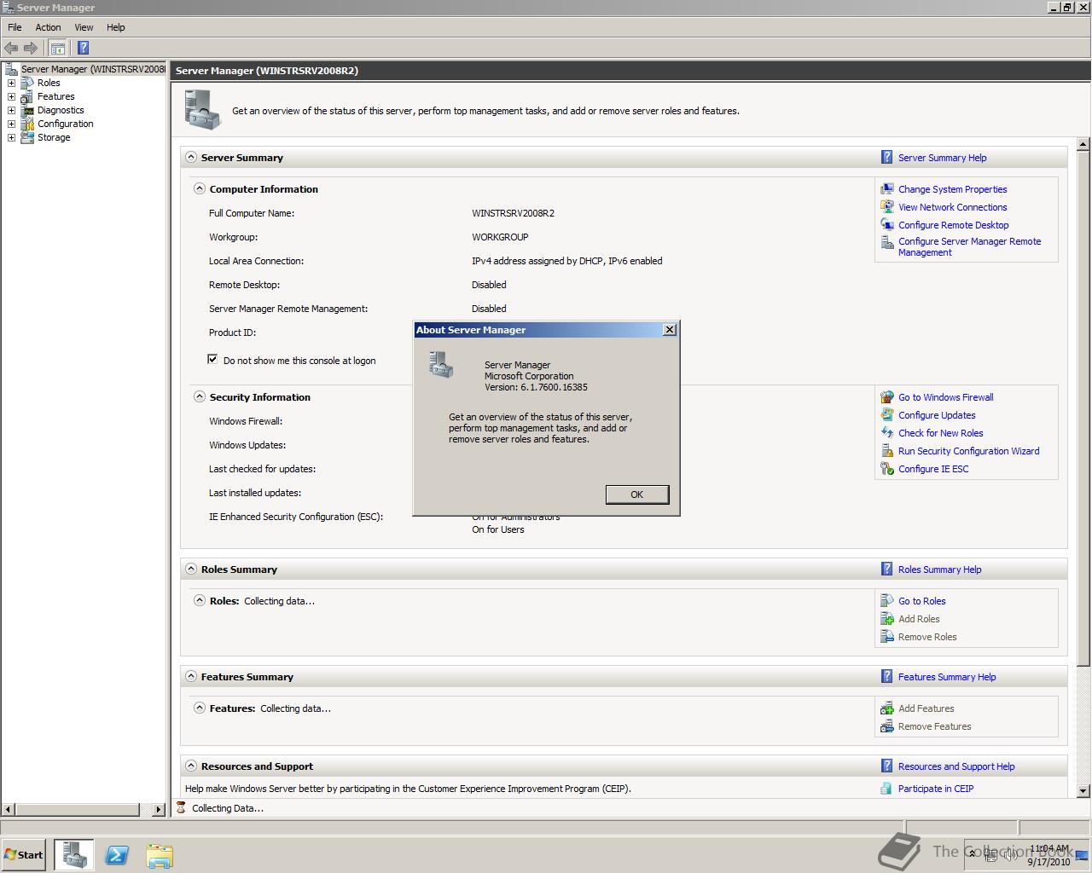Image resolution: width=1092 pixels, height=873 pixels.
Task: Click the Check for New Roles icon
Action: click(887, 433)
